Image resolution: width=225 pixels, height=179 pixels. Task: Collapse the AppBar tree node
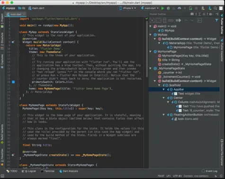(163, 89)
